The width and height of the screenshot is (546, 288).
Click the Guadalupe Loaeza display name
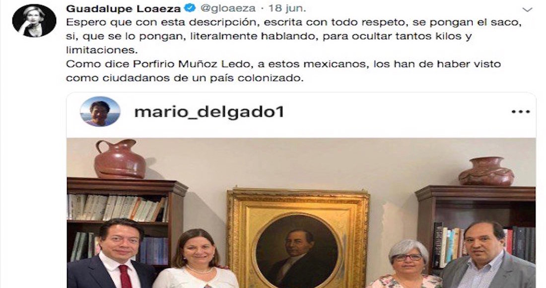coord(124,8)
